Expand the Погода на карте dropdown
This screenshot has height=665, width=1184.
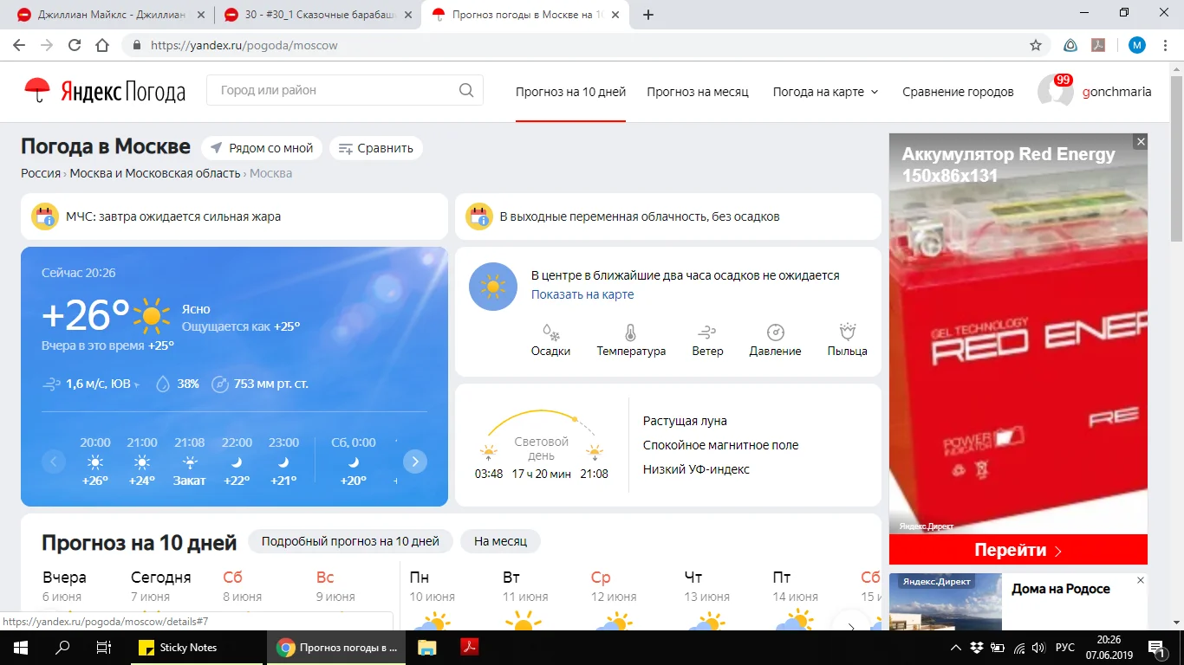pyautogui.click(x=825, y=92)
